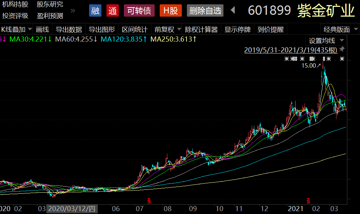Open the 机构持股 tab
360x214 pixels.
[x=15, y=4]
